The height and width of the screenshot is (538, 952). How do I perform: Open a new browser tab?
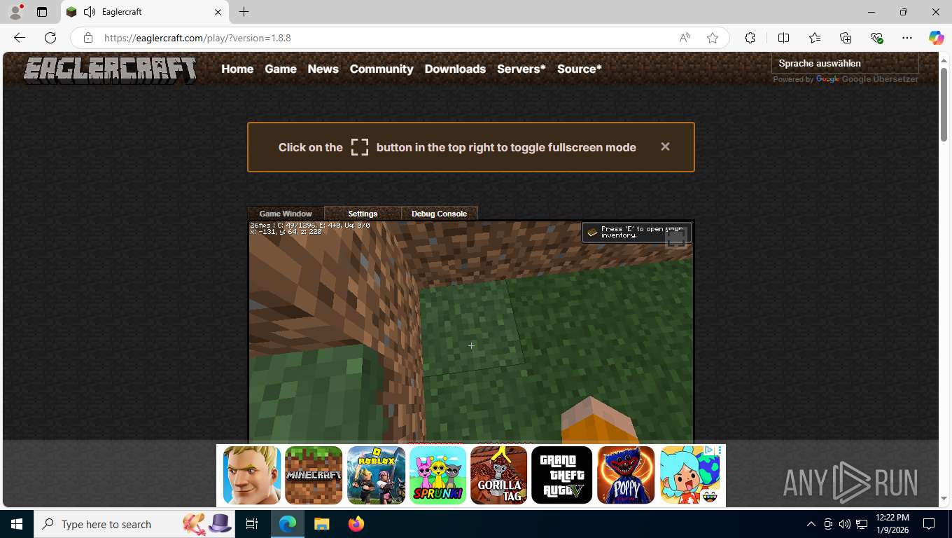coord(244,12)
